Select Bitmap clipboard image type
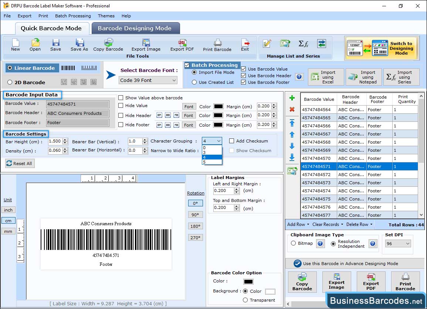Screen dimensions: 427x309 [293, 243]
